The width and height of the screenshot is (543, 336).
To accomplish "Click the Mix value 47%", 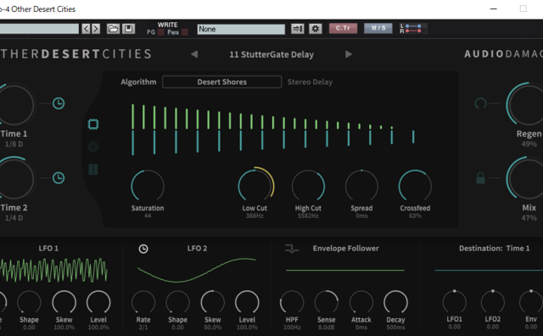I will click(529, 218).
